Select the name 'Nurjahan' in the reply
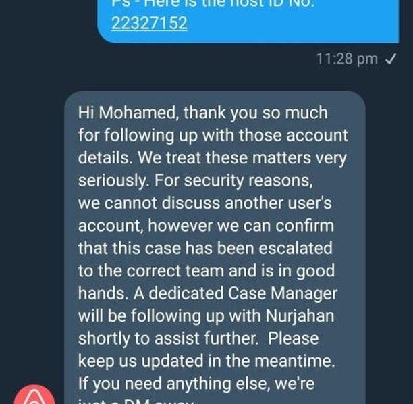Image resolution: width=413 pixels, height=404 pixels. click(x=300, y=315)
